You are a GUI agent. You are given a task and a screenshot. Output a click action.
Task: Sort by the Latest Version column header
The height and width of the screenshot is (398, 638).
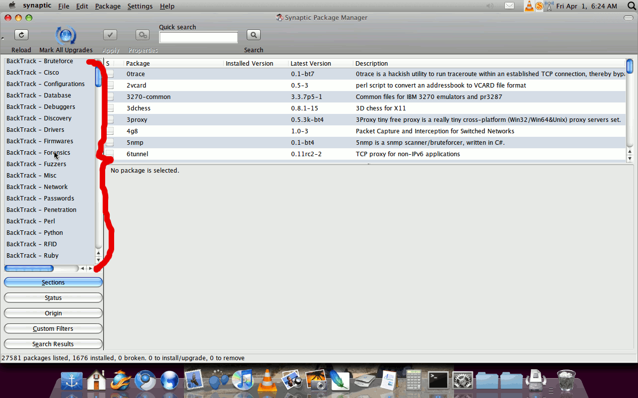click(320, 63)
